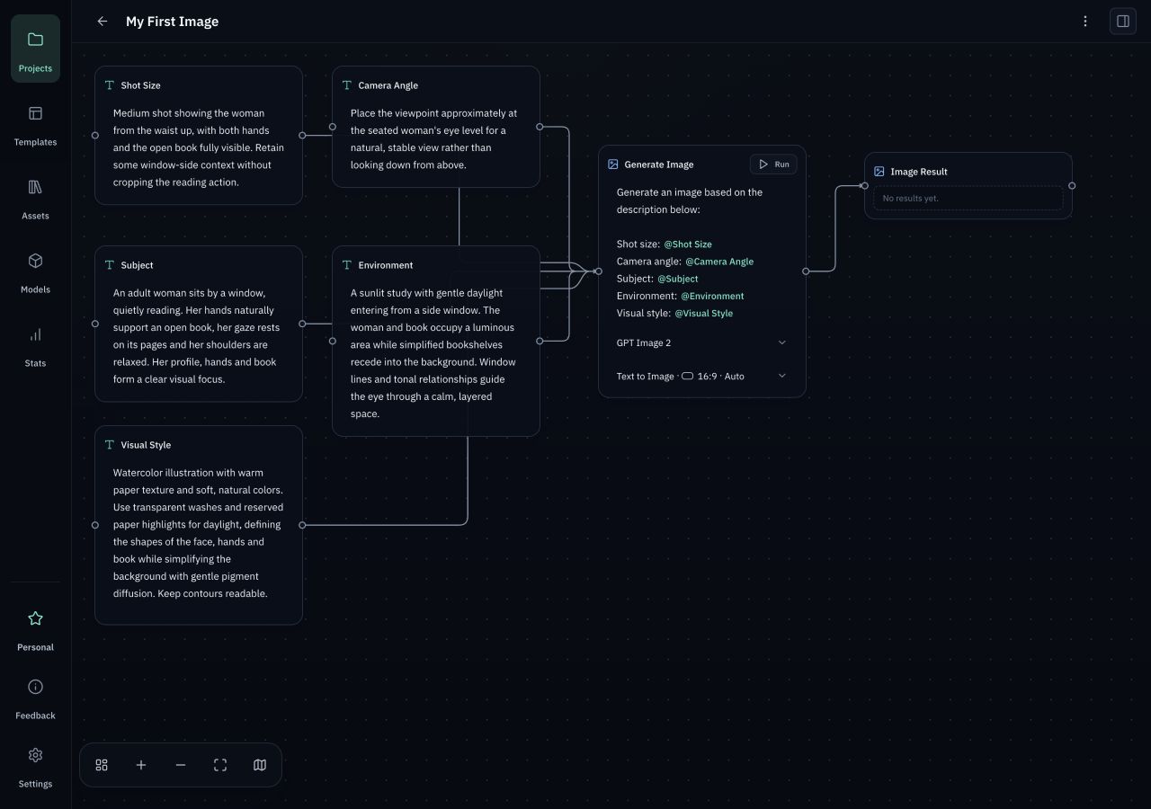This screenshot has height=809, width=1151.
Task: Click the Image Result node icon
Action: tap(879, 172)
